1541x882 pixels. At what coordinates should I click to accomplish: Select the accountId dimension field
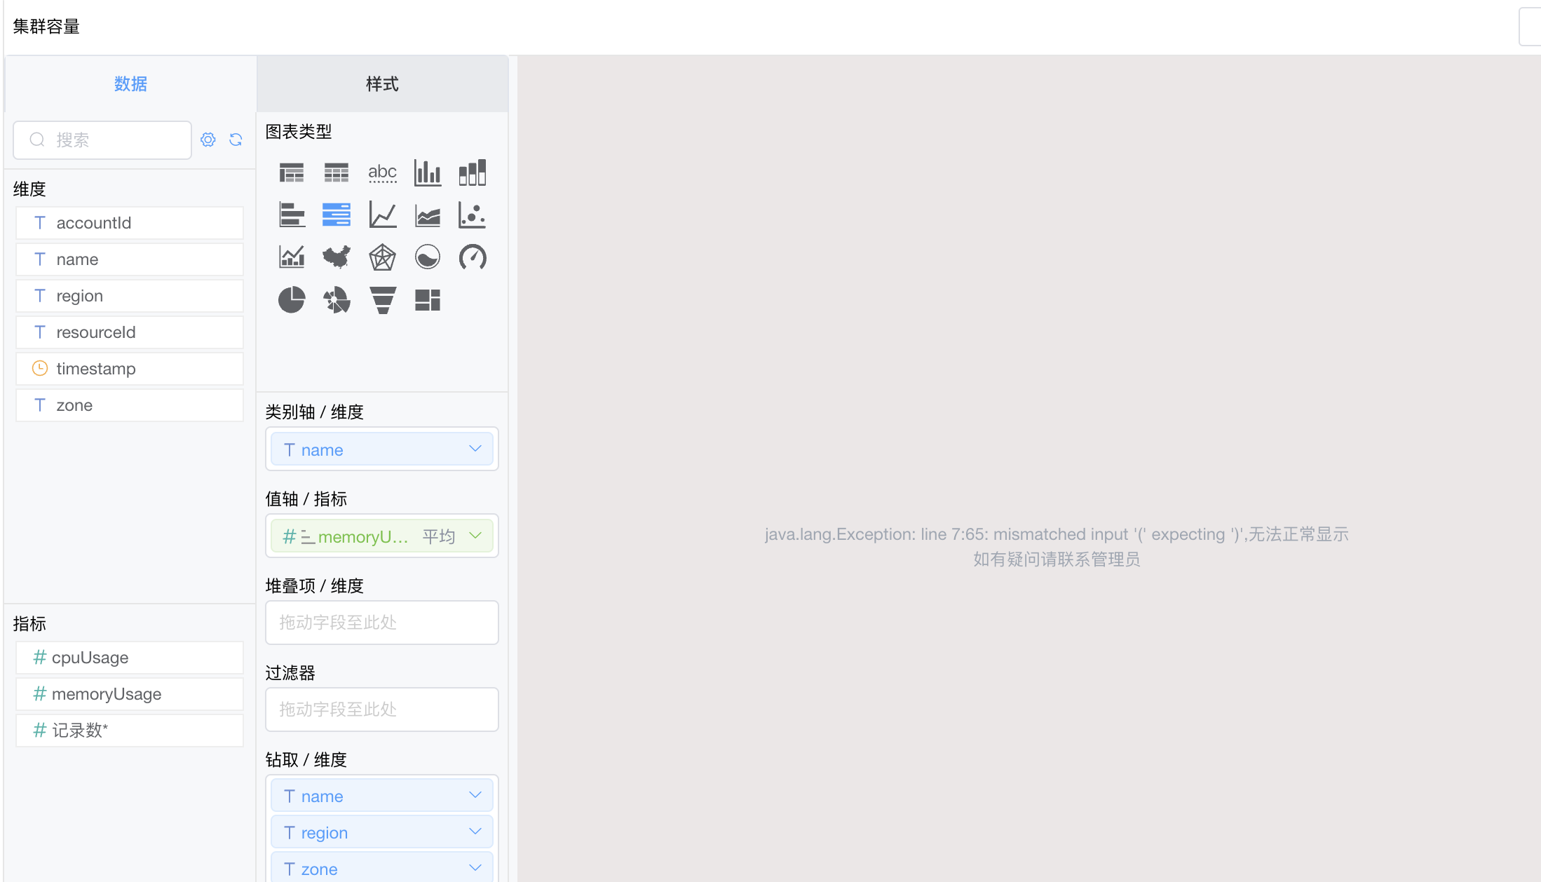(130, 223)
